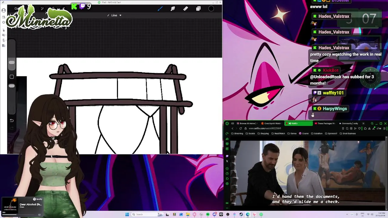Open browser downloads icon
This screenshot has height=218, width=388.
click(373, 128)
